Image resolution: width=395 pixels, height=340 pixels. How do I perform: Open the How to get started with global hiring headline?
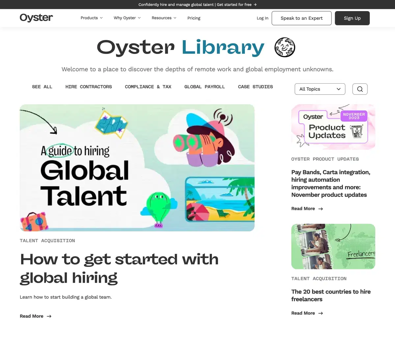[x=119, y=268]
